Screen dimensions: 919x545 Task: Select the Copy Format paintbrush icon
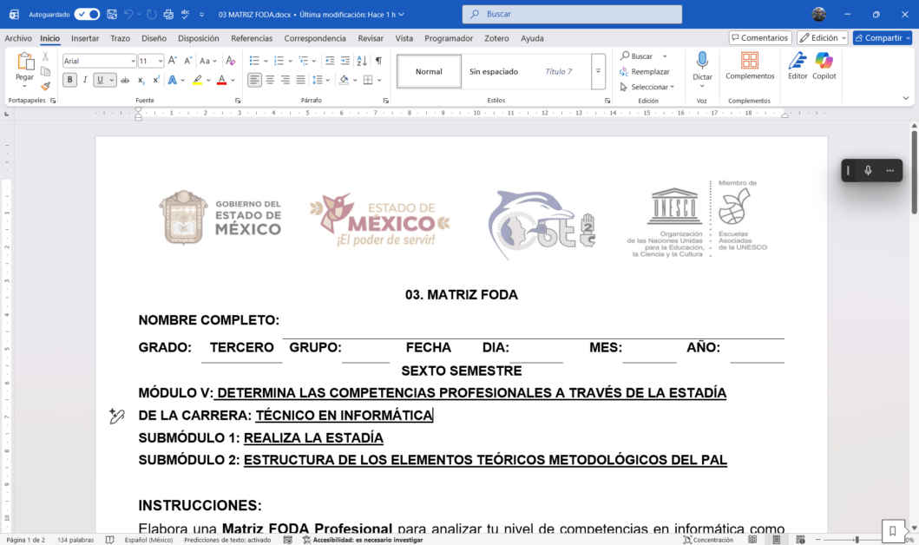pos(45,86)
